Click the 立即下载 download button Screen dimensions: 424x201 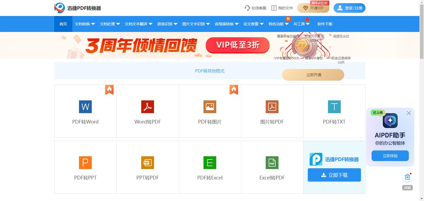(x=334, y=175)
